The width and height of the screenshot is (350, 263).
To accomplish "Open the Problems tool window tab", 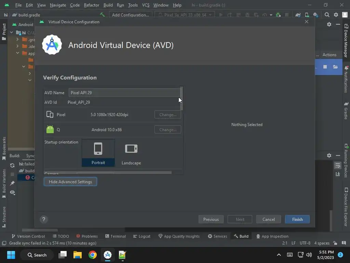I will (87, 236).
